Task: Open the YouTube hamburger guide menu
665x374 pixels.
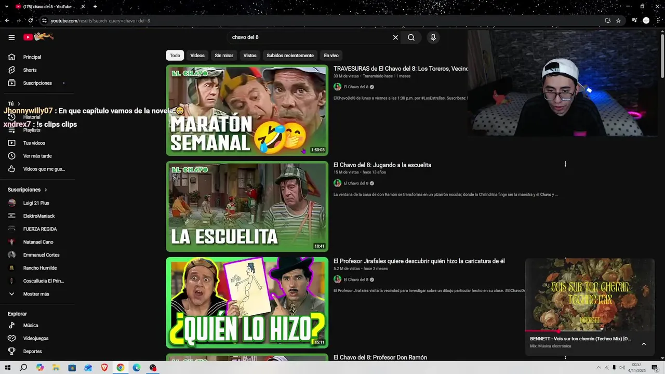Action: (x=11, y=37)
